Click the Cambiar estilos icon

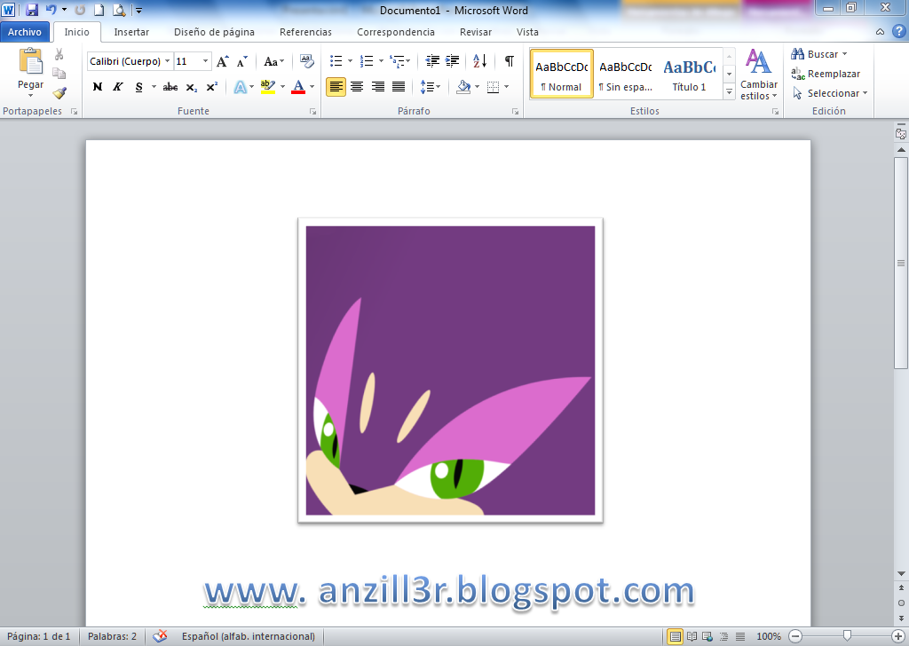click(x=758, y=61)
